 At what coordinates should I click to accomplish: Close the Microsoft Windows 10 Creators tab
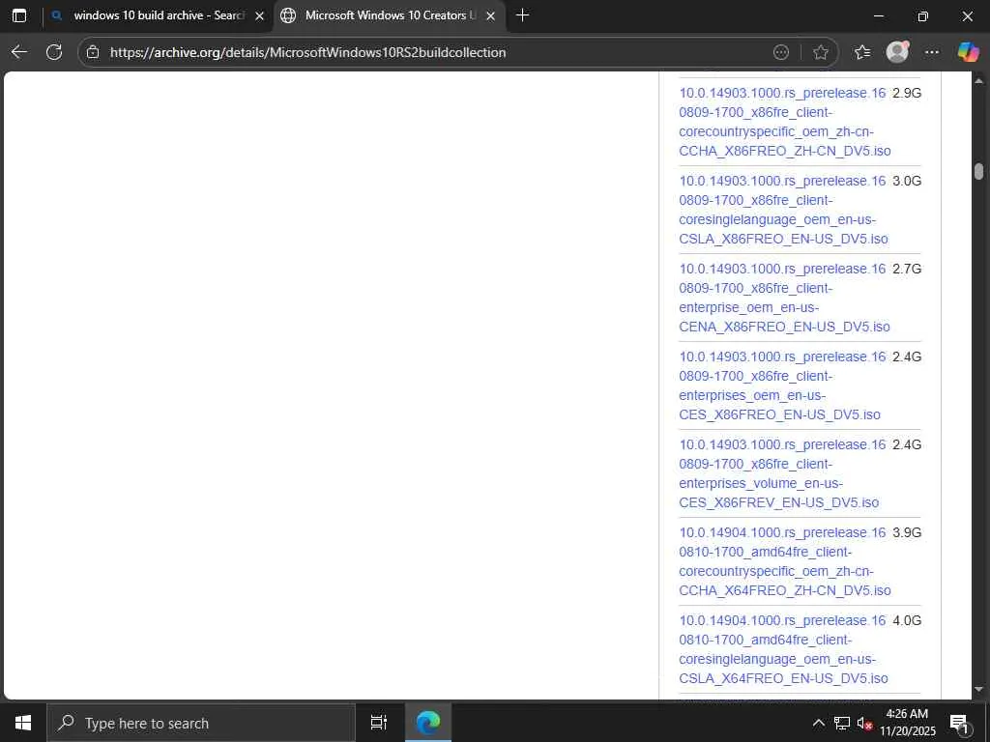click(x=490, y=15)
